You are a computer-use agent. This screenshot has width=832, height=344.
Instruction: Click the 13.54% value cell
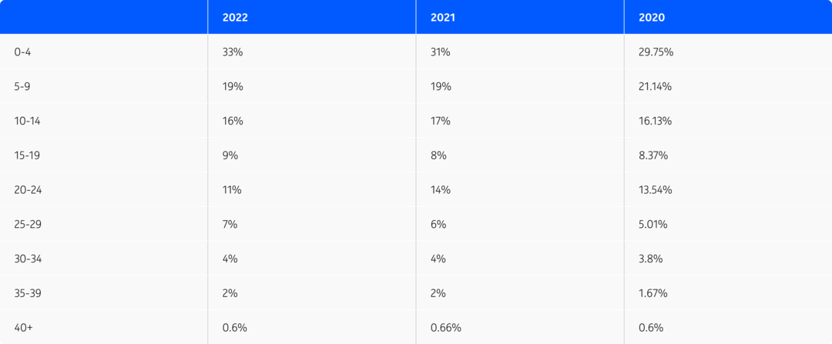tap(656, 190)
